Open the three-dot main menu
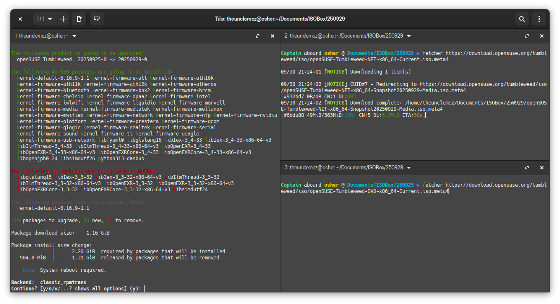Viewport: 560px width, 304px height. (x=539, y=19)
